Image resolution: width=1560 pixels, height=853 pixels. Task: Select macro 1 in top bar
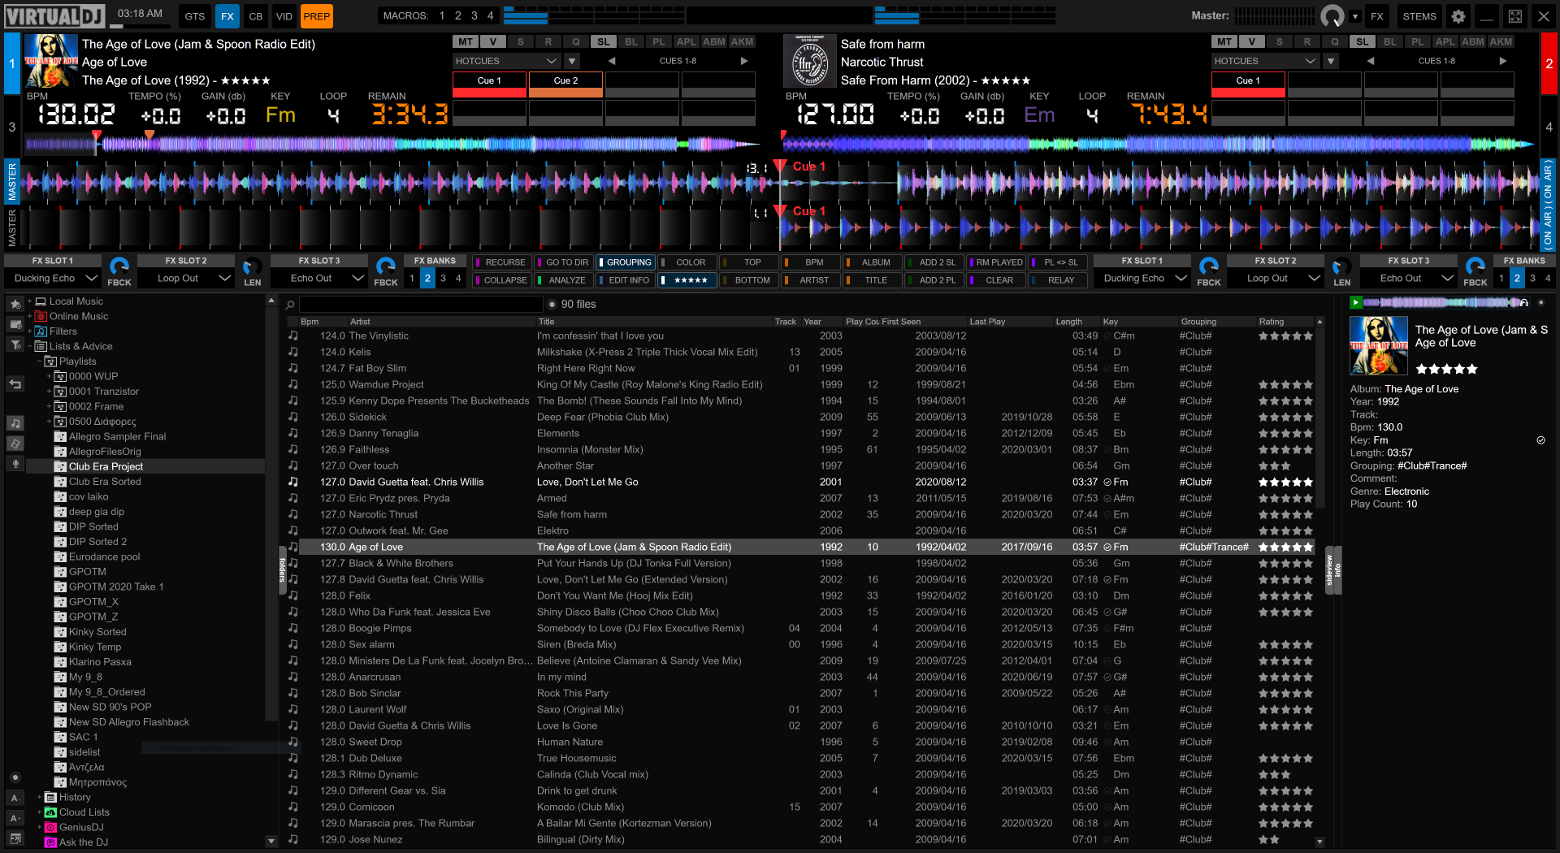(x=442, y=15)
